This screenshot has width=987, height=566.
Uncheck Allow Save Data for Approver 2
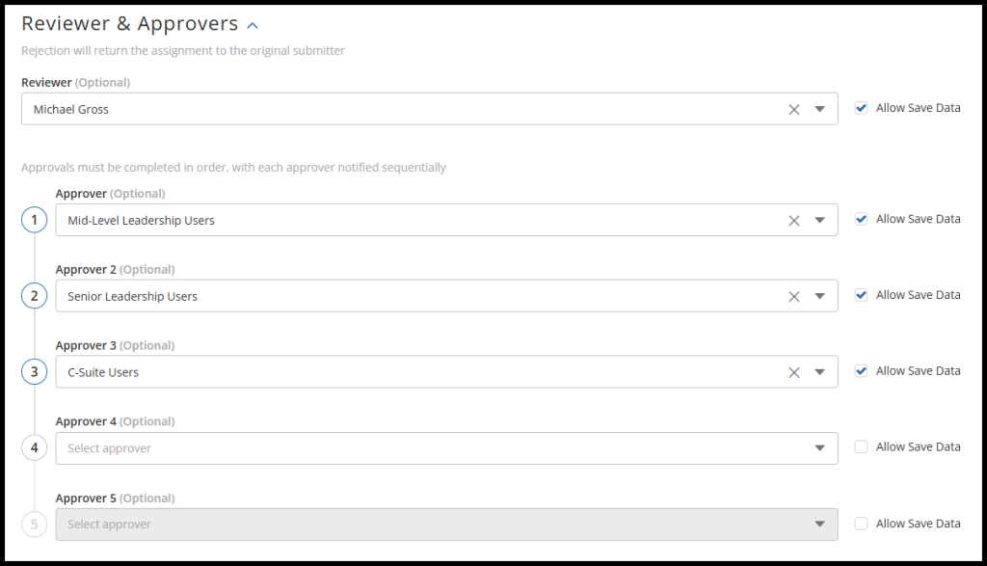pyautogui.click(x=861, y=295)
